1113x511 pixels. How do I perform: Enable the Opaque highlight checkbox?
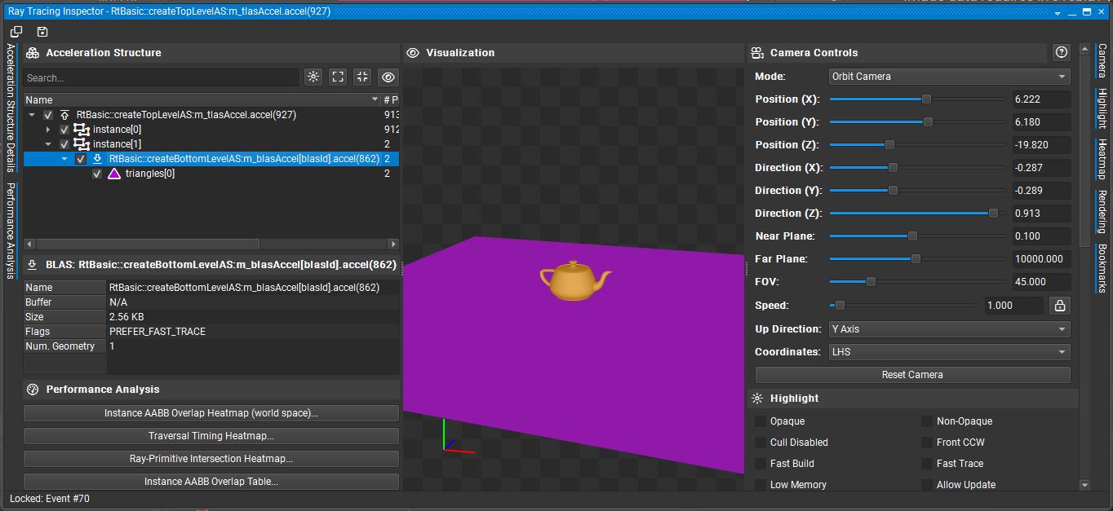click(x=760, y=421)
